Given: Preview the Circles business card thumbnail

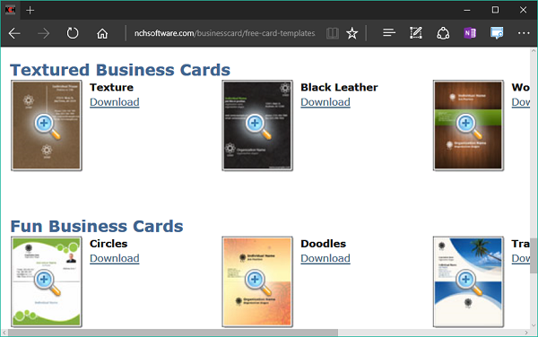Looking at the screenshot, I should coord(47,281).
